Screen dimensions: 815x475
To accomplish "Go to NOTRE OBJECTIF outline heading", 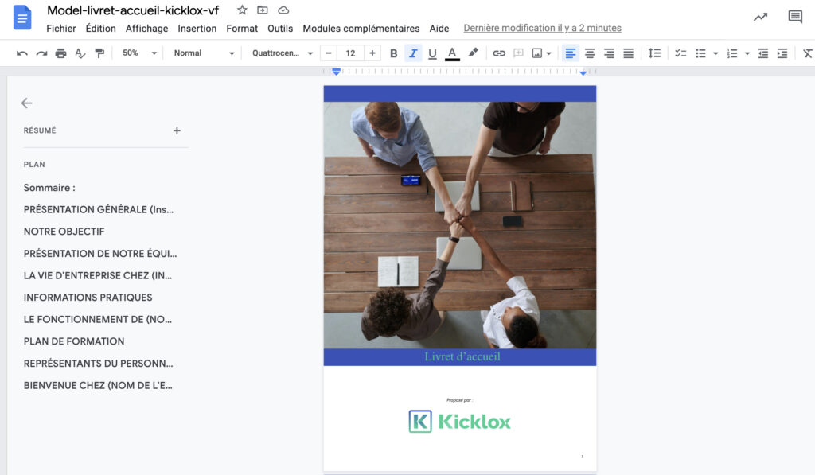I will point(64,232).
